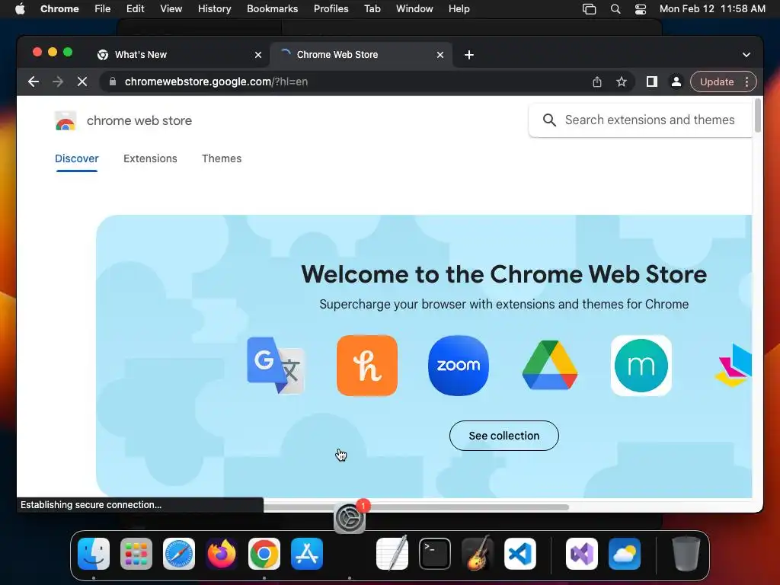Click the Update button
The width and height of the screenshot is (780, 585).
717,82
